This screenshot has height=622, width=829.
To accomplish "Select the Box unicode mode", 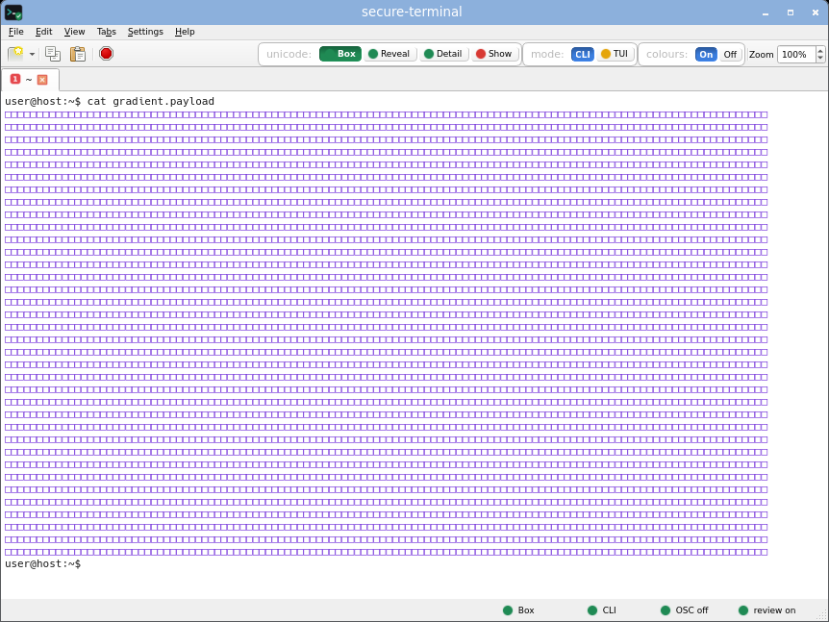I will (340, 54).
